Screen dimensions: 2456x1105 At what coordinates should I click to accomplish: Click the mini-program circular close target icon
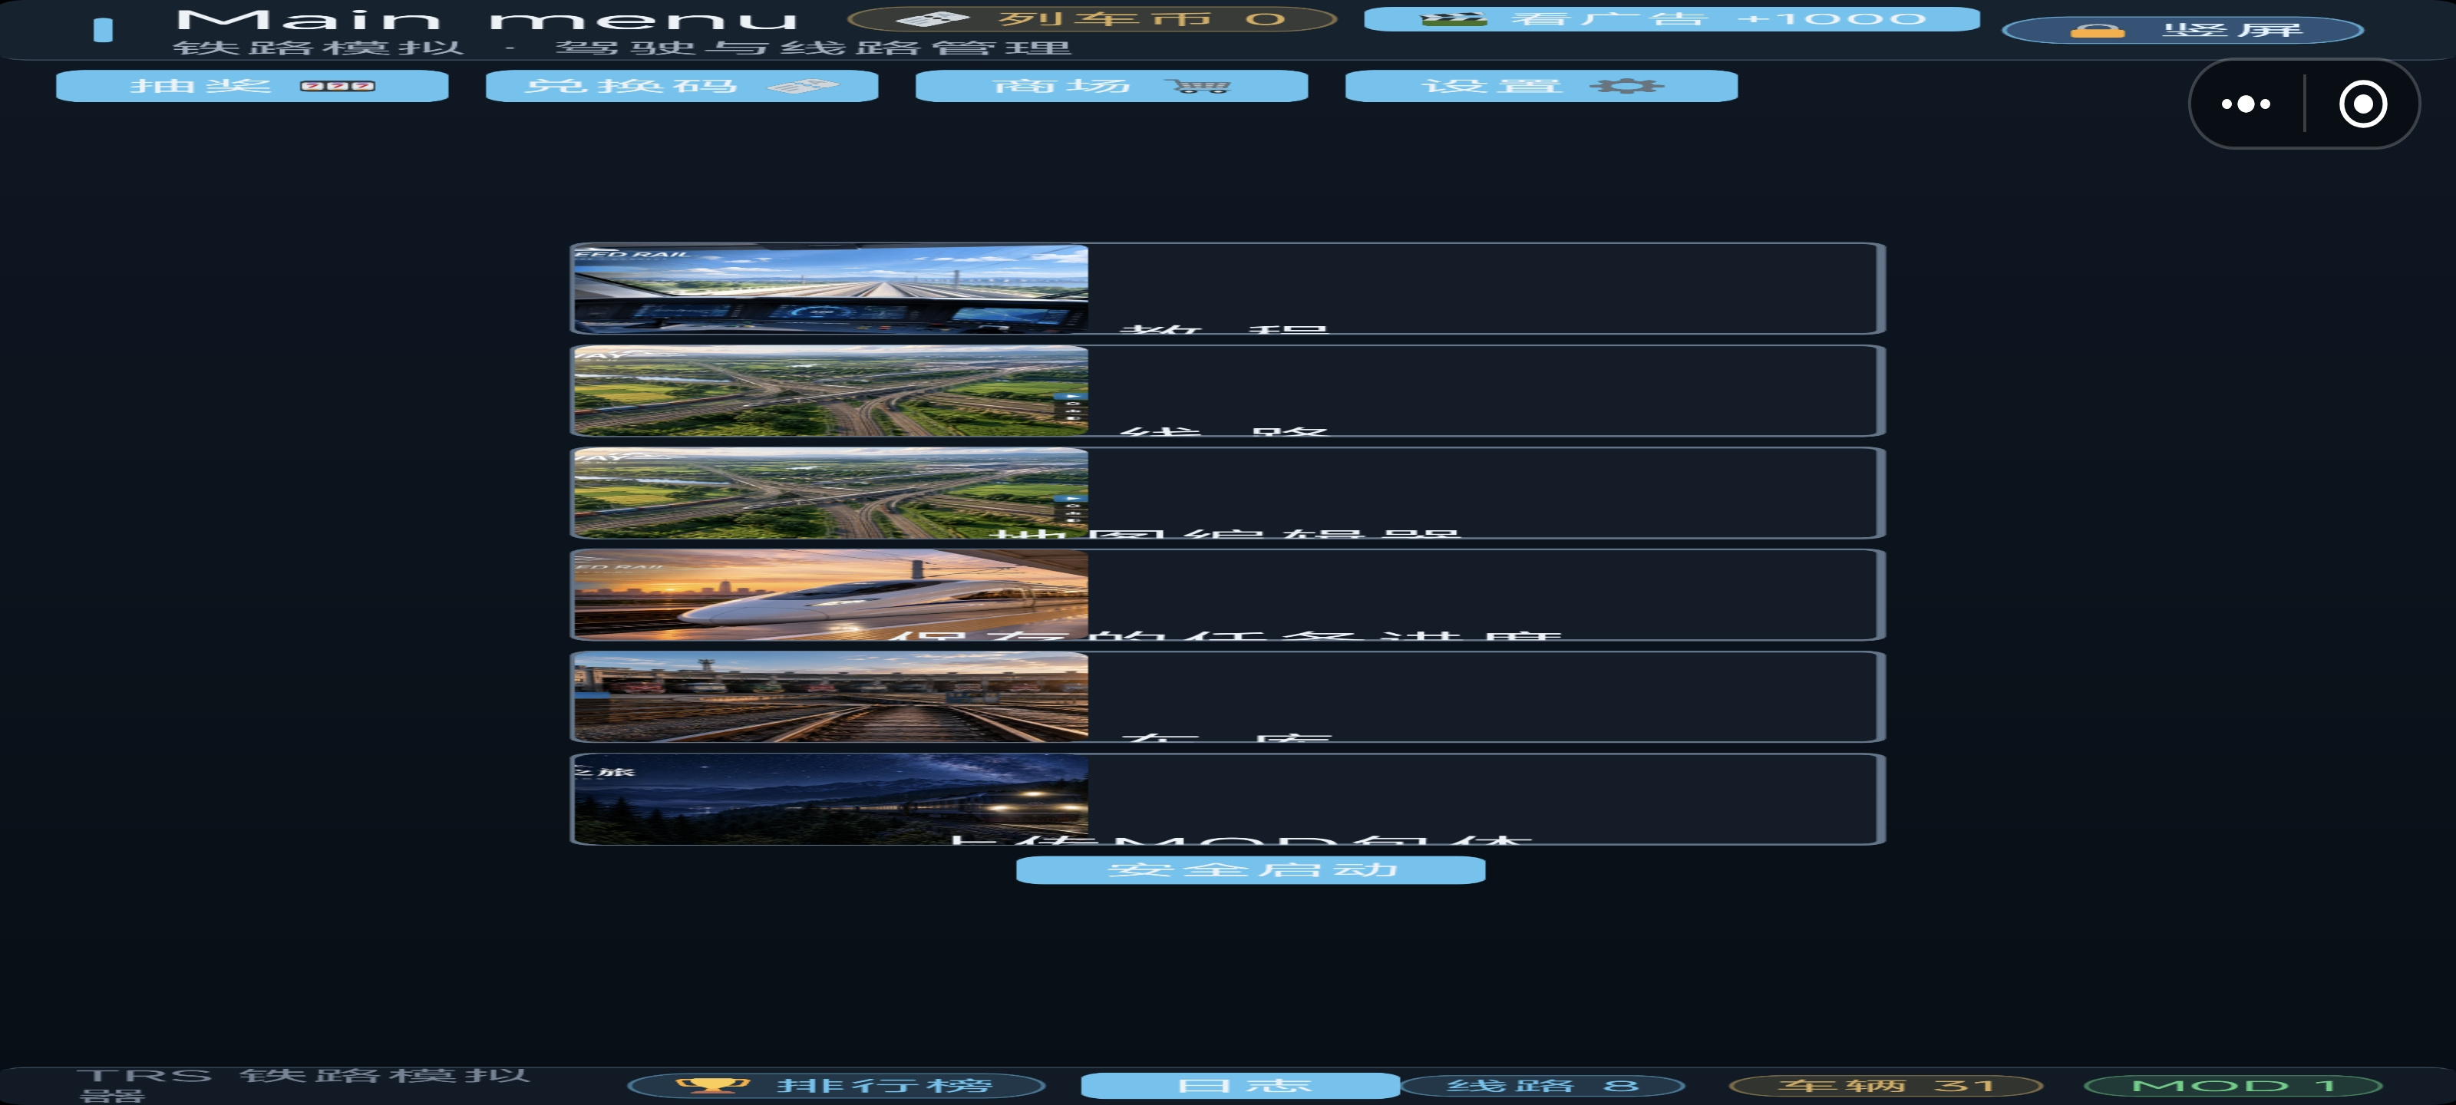click(2364, 104)
